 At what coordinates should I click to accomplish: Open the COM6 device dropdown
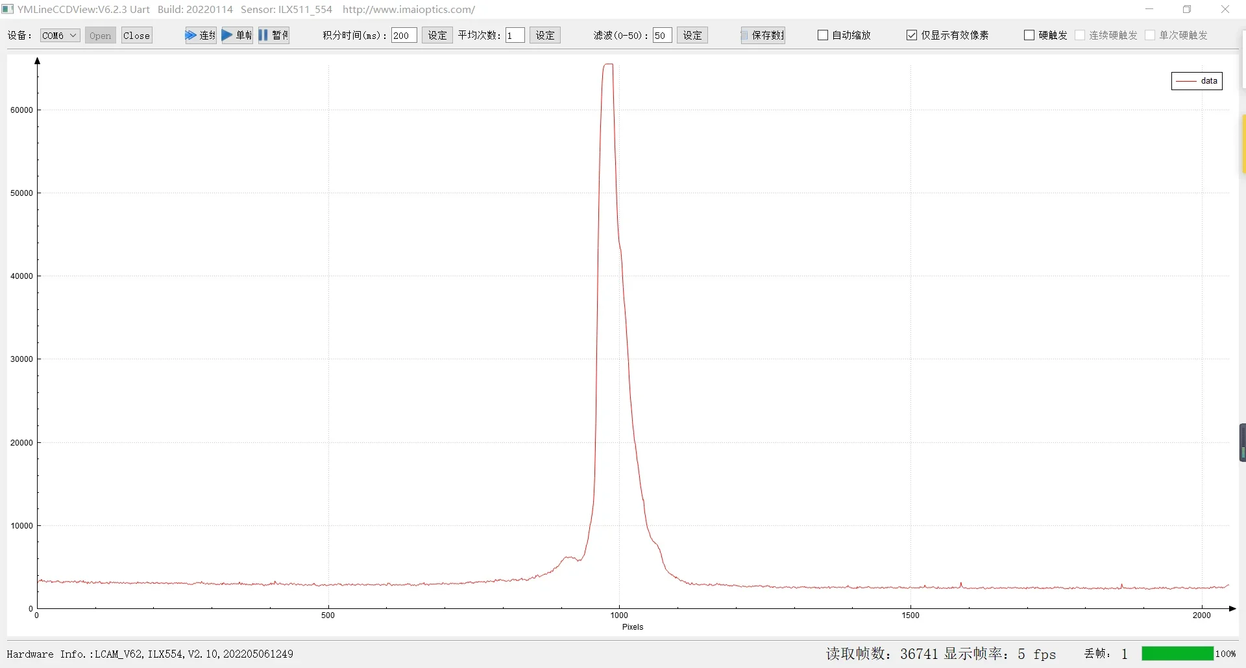pyautogui.click(x=60, y=36)
